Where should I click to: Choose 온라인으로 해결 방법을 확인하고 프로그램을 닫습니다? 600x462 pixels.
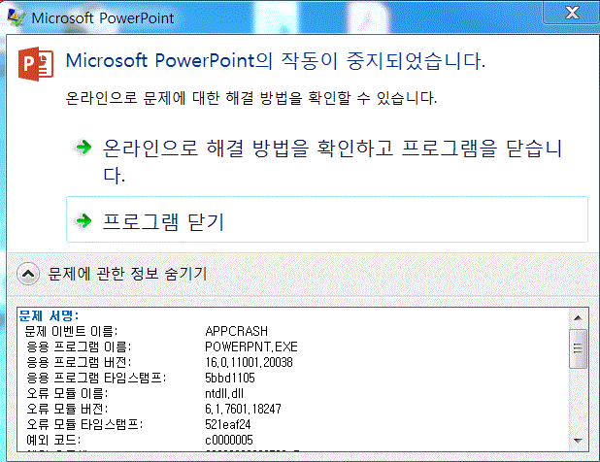(327, 161)
